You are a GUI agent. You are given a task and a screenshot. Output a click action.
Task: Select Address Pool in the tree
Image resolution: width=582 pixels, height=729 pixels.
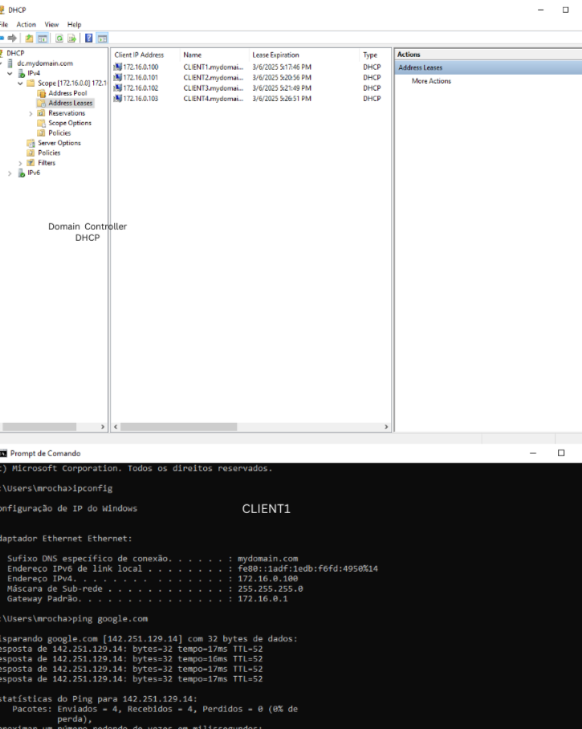click(67, 93)
